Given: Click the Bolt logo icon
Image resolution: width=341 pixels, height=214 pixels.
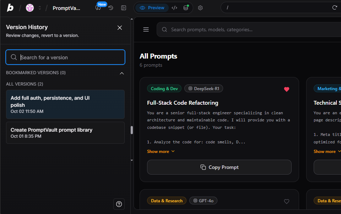Looking at the screenshot, I should pos(10,8).
